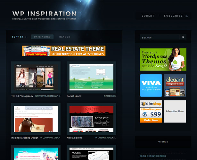Click the Download Now button in banner
The width and height of the screenshot is (197, 160).
(x=36, y=54)
